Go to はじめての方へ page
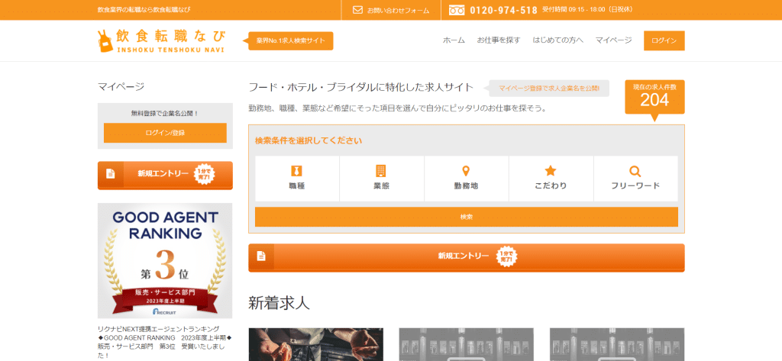Viewport: 782px width, 361px height. coord(557,40)
